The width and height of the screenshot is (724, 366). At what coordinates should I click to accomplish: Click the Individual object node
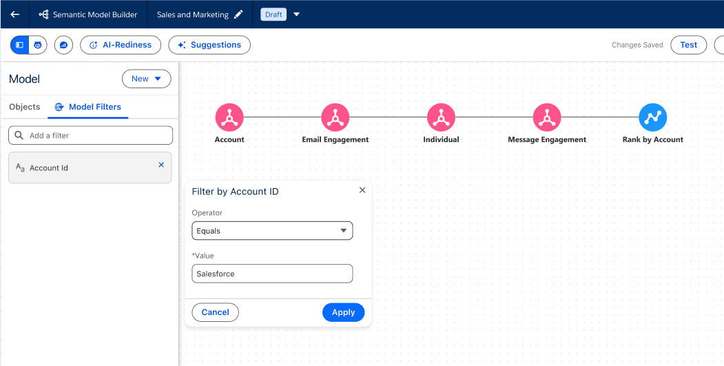click(441, 118)
